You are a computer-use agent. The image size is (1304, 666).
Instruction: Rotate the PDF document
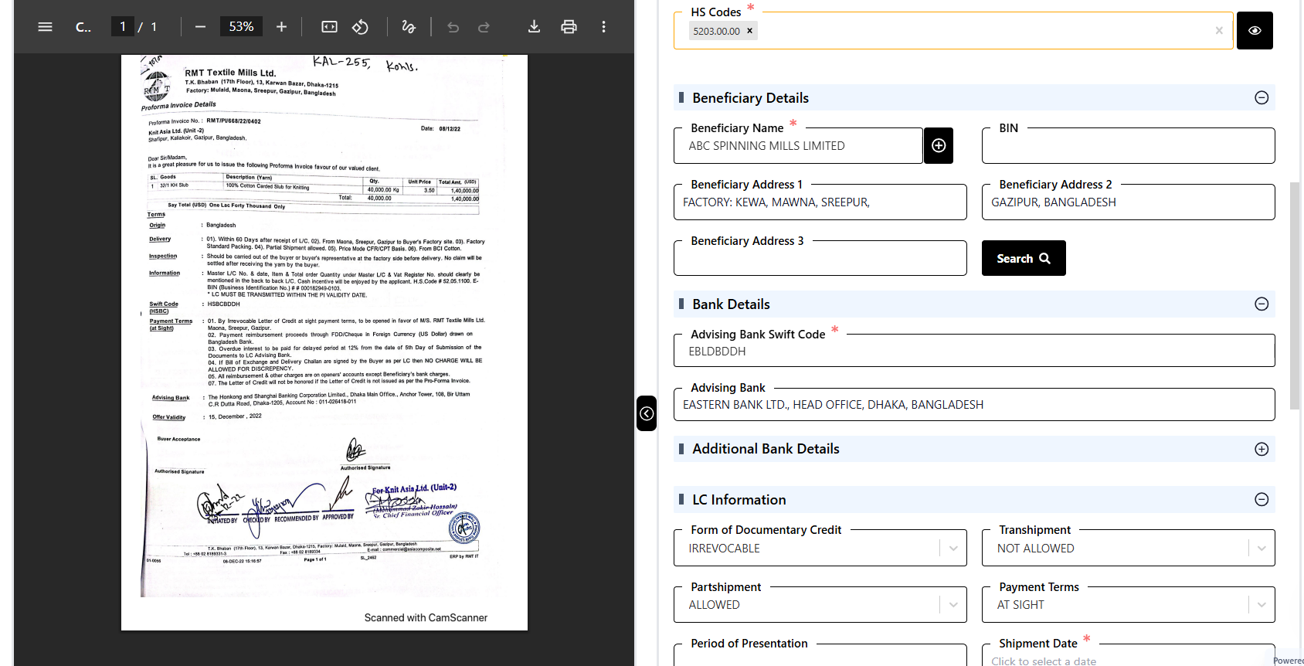360,27
